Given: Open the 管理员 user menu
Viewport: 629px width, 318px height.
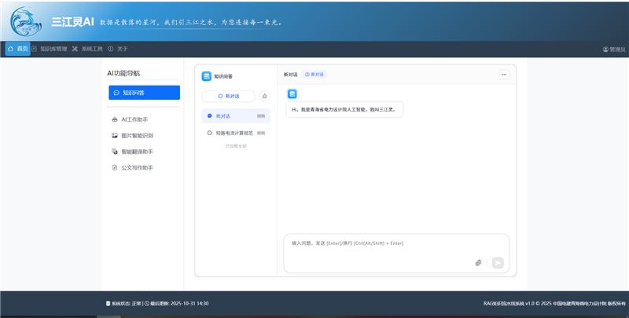Looking at the screenshot, I should point(614,49).
